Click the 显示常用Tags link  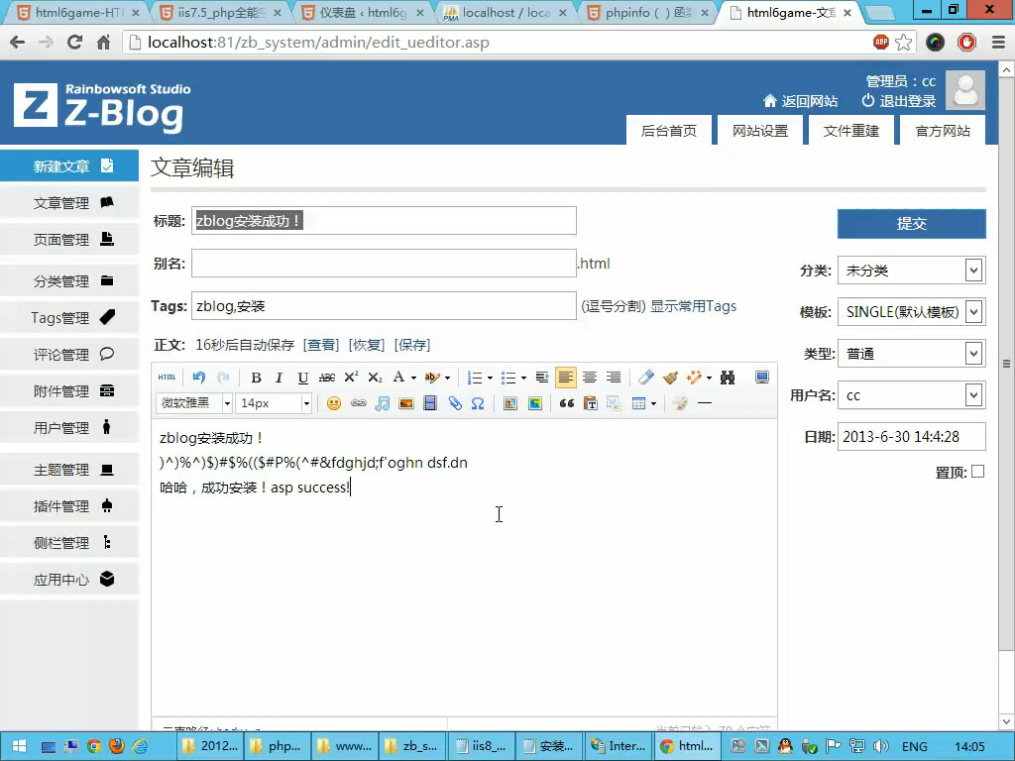(693, 306)
